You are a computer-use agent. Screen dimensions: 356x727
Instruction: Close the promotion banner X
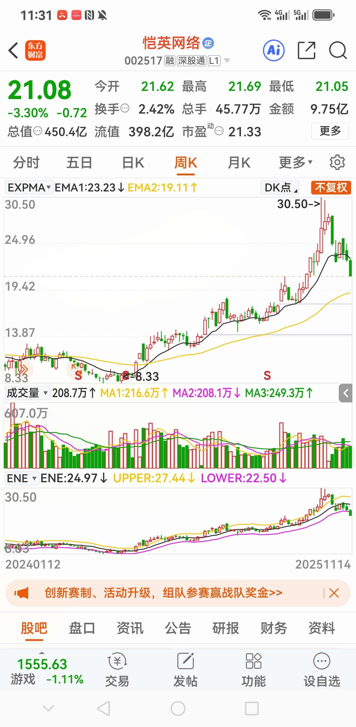[x=334, y=593]
